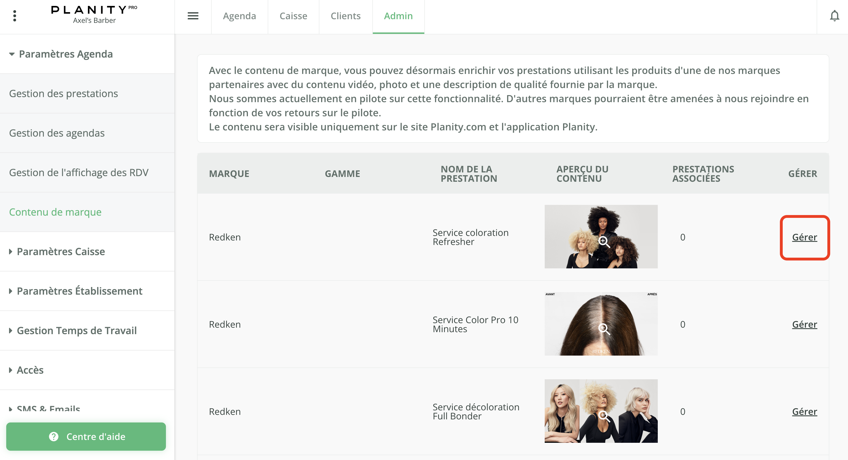Open the Clients tab
The image size is (848, 460).
click(345, 16)
